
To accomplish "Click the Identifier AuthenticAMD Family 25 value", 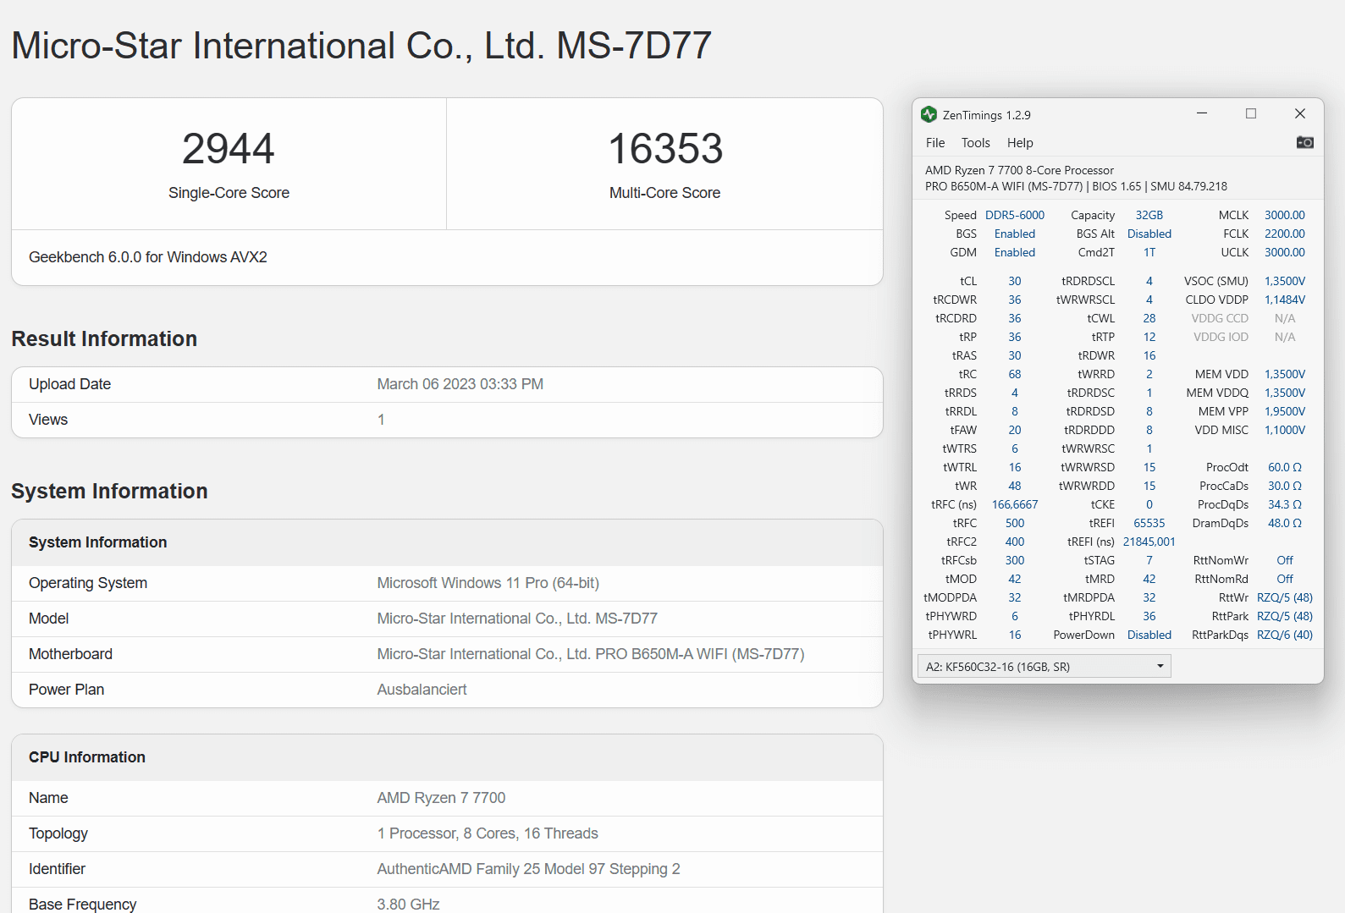I will point(528,869).
